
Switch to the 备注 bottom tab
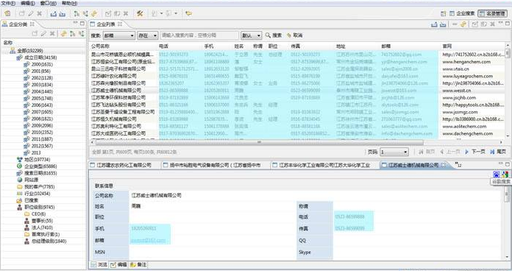[x=138, y=265]
